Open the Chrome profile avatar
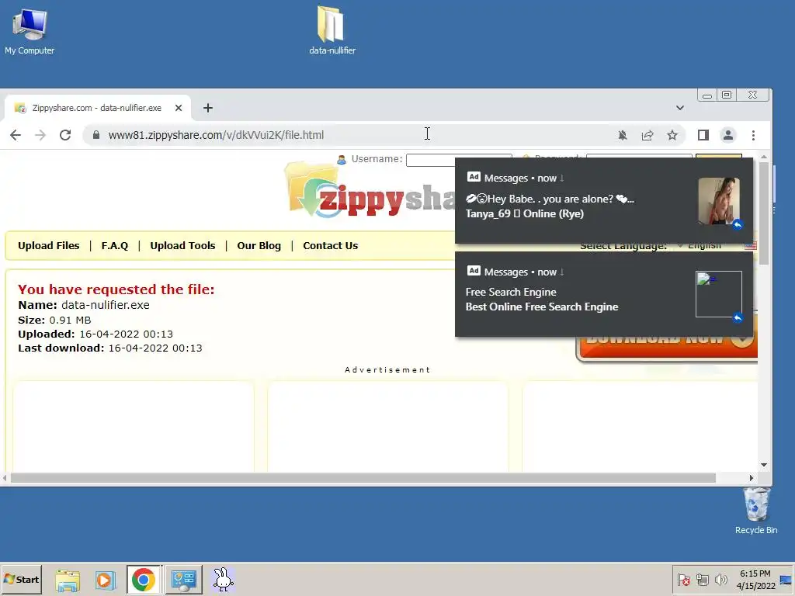Image resolution: width=795 pixels, height=596 pixels. [728, 135]
